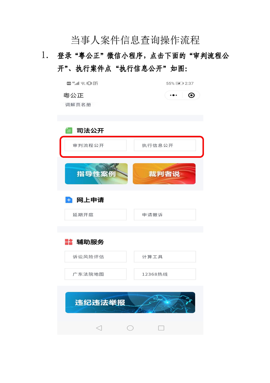Viewport: 270px width, 383px height.
Task: Tap the 12368热线 button
Action: pyautogui.click(x=165, y=274)
